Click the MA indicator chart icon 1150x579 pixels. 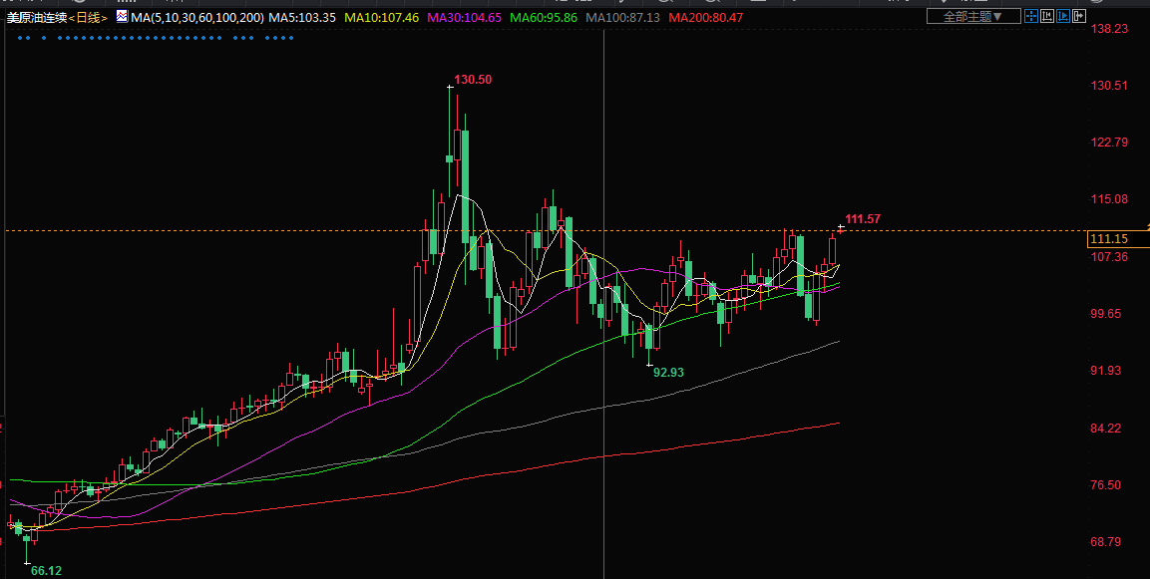[122, 17]
